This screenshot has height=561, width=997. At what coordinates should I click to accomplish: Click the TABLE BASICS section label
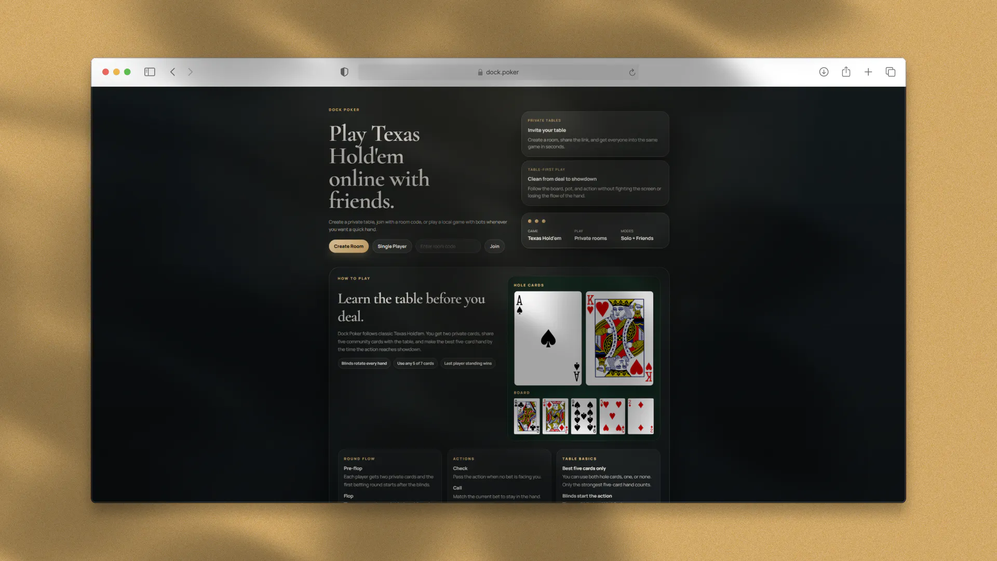[x=580, y=459]
